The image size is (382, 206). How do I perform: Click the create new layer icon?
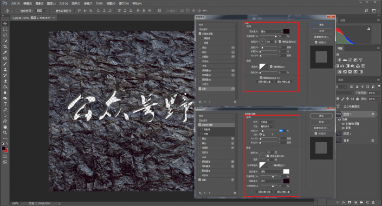tap(367, 202)
